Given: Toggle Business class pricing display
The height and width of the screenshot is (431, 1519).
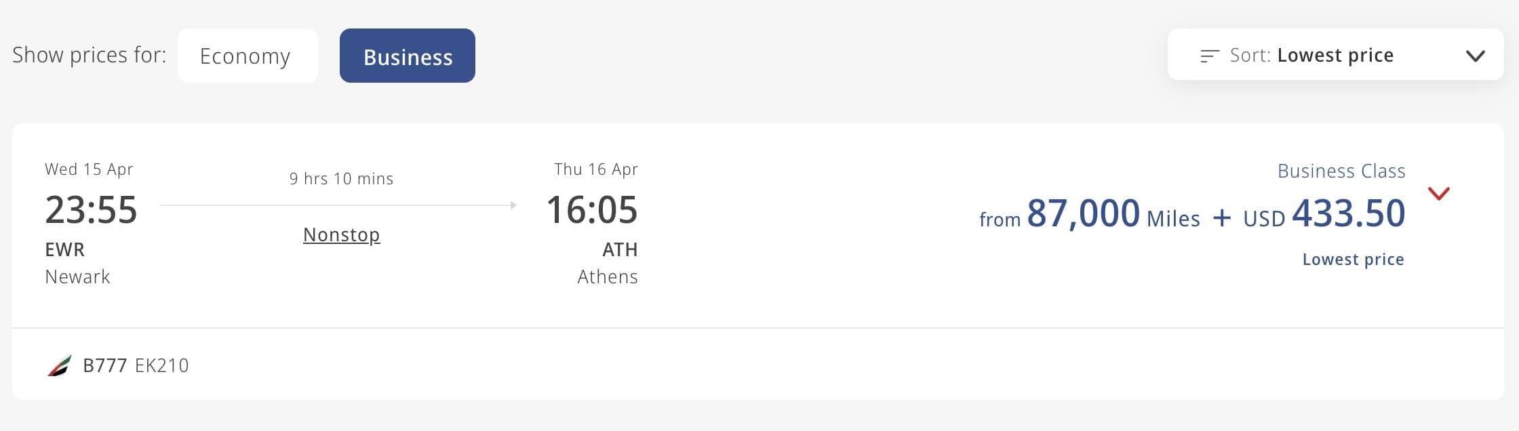Looking at the screenshot, I should [x=407, y=56].
